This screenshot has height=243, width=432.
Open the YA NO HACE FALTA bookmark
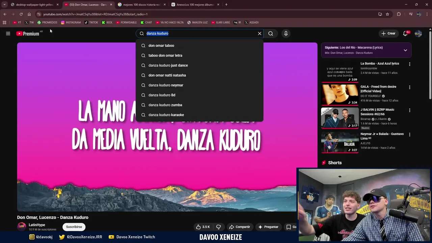[170, 23]
